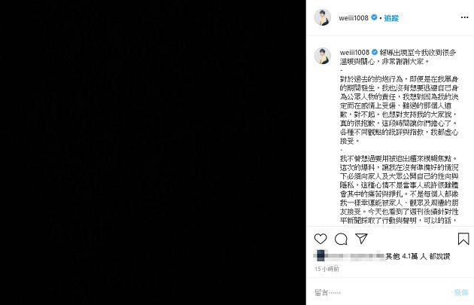Image resolution: width=474 pixels, height=305 pixels.
Task: Open weiii1008 username in caption
Action: click(354, 53)
